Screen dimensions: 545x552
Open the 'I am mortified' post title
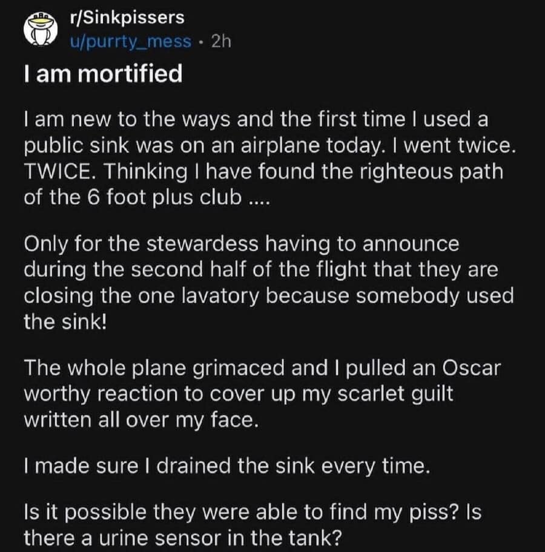pos(103,74)
